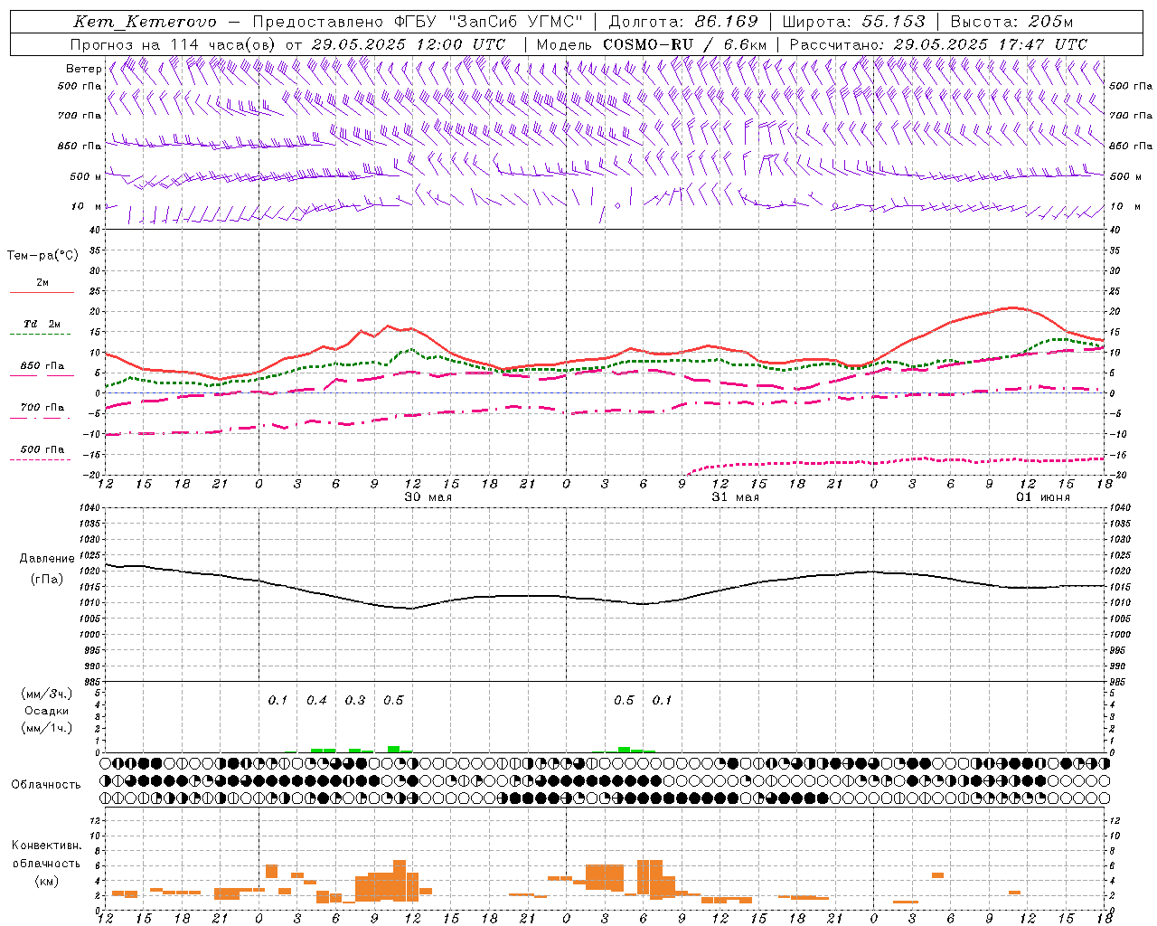1157x926 pixels.
Task: Click the red '2м' temperature legend line
Action: (x=42, y=292)
